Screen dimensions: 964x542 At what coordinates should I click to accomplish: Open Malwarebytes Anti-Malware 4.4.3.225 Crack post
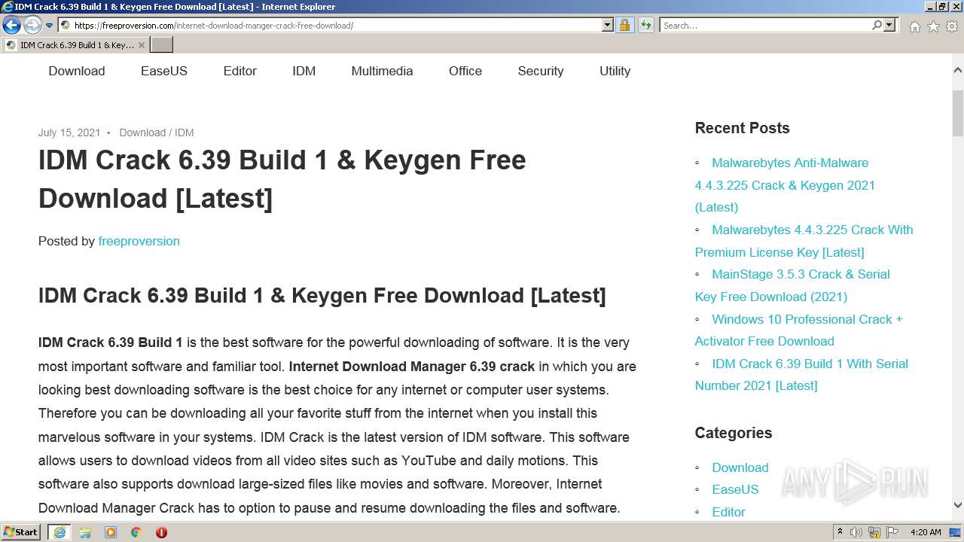(x=785, y=185)
